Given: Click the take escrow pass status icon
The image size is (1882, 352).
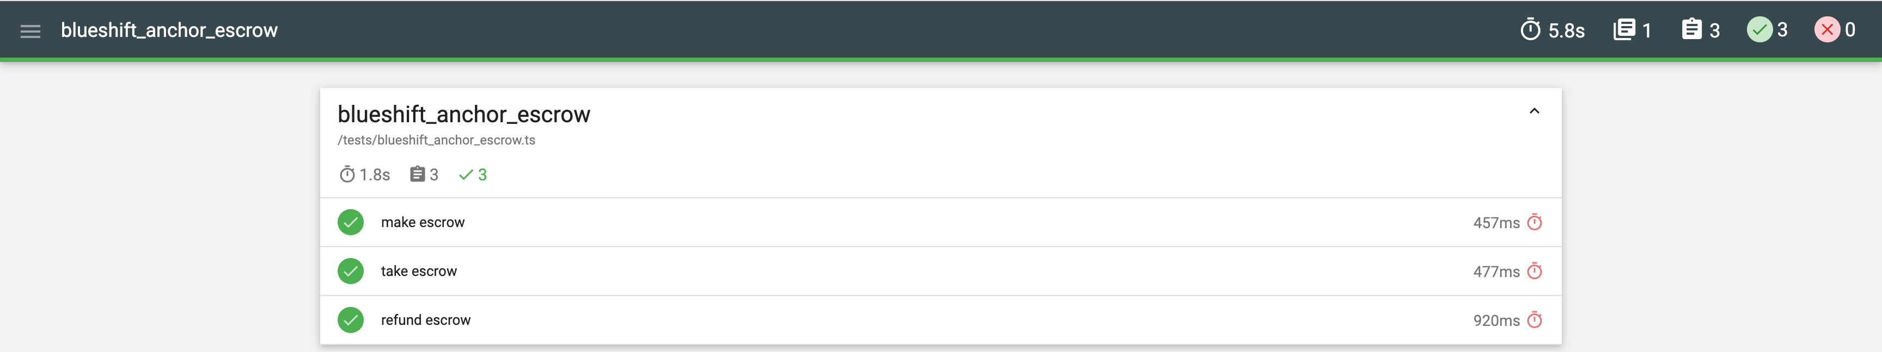Looking at the screenshot, I should pyautogui.click(x=351, y=271).
